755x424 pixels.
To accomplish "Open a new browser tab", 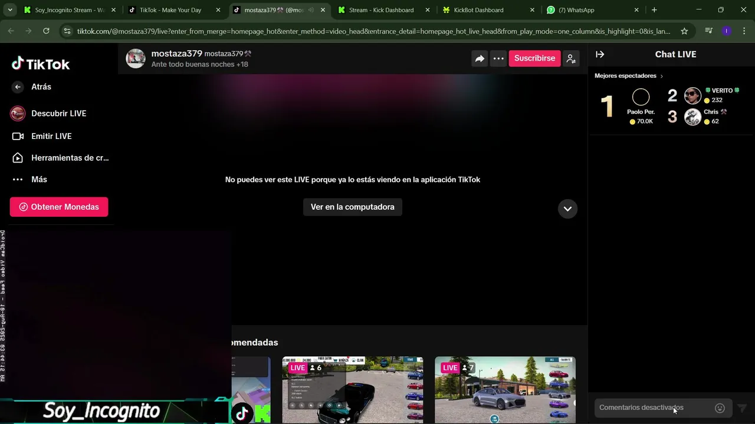I will pyautogui.click(x=654, y=10).
